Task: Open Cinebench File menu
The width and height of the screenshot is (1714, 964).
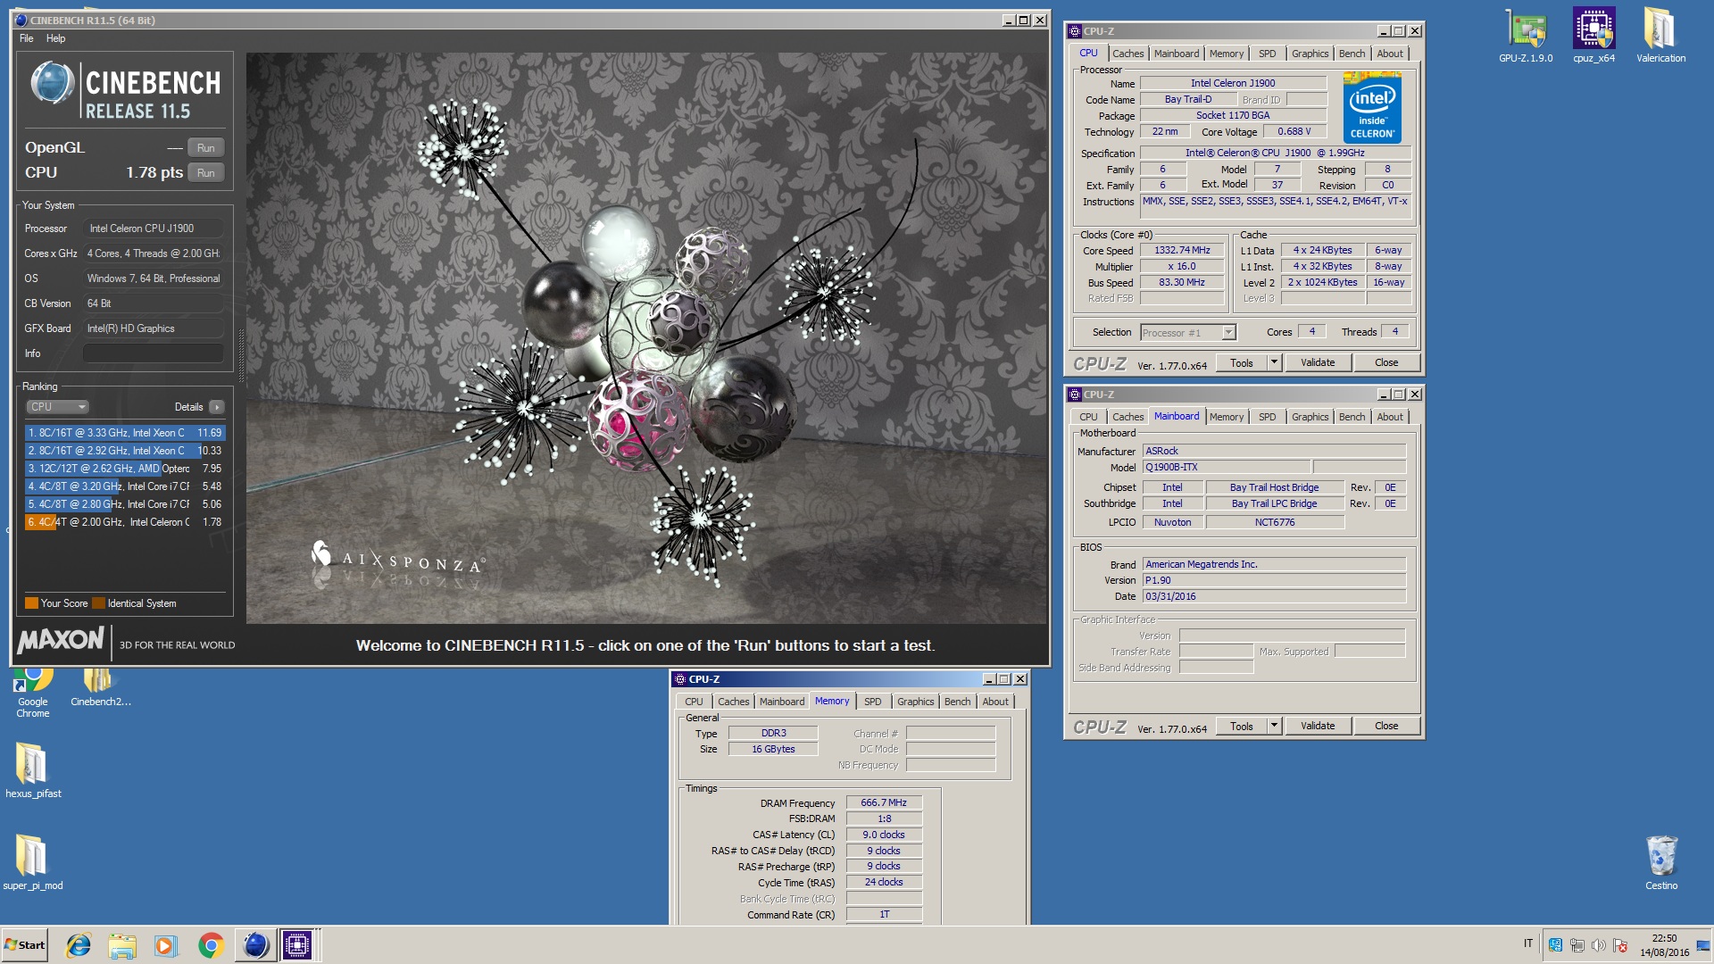Action: [27, 38]
